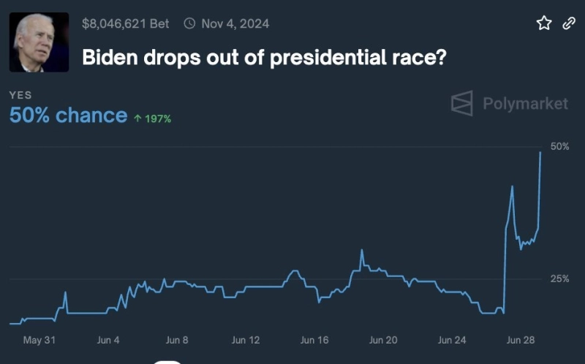This screenshot has height=364, width=585.
Task: Click the 197% change percentage text
Action: (158, 118)
